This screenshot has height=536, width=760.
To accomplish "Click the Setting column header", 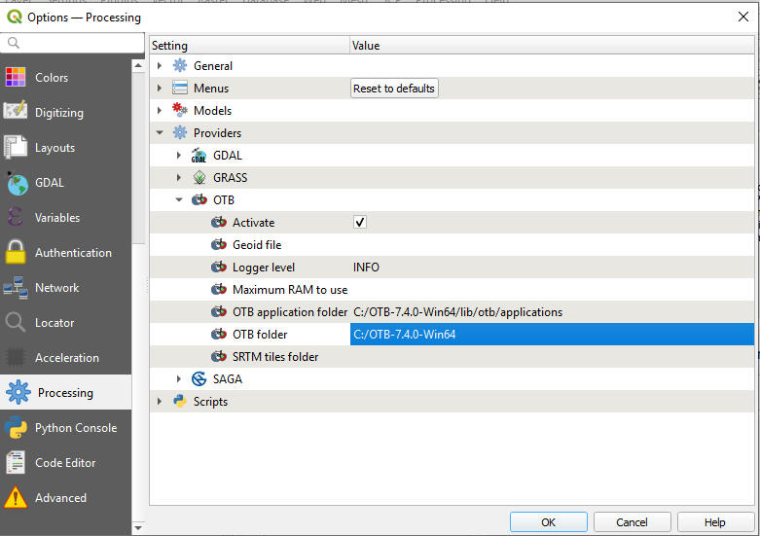I will (250, 45).
